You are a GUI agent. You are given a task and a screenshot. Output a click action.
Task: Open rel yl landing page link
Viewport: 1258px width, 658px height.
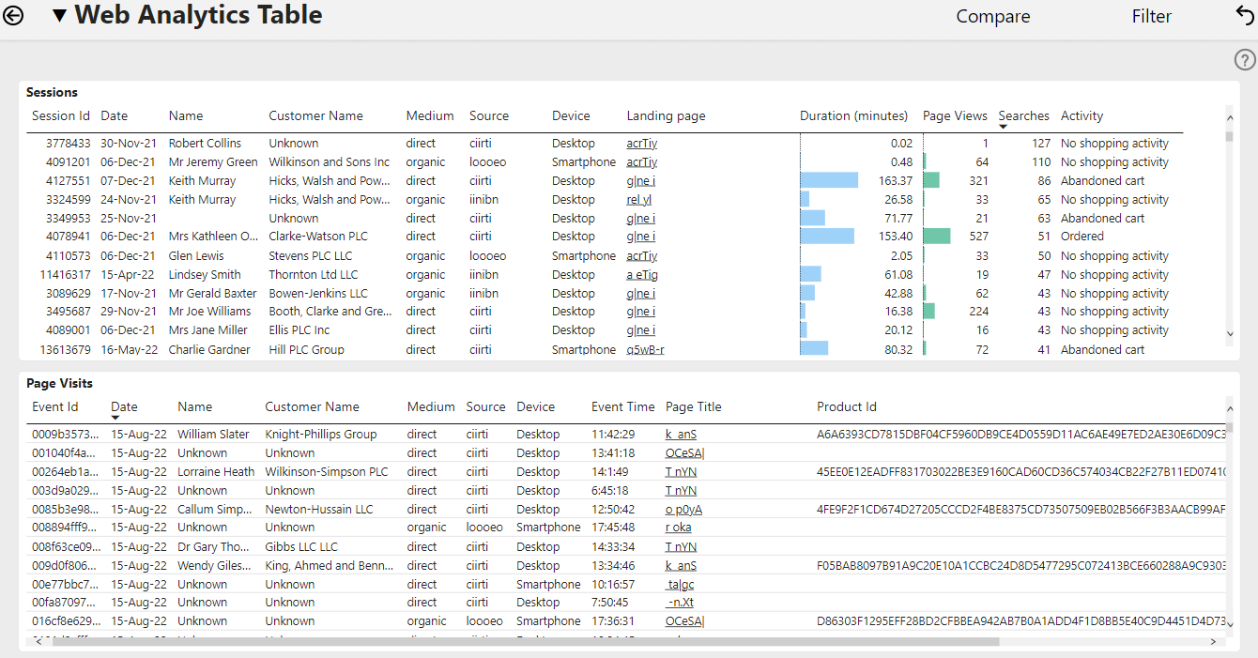coord(638,199)
